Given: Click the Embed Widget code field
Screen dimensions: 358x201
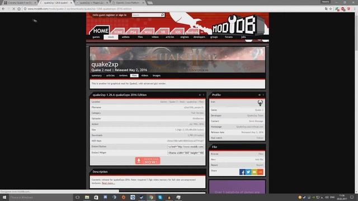Looking at the screenshot, I should tap(186, 153).
